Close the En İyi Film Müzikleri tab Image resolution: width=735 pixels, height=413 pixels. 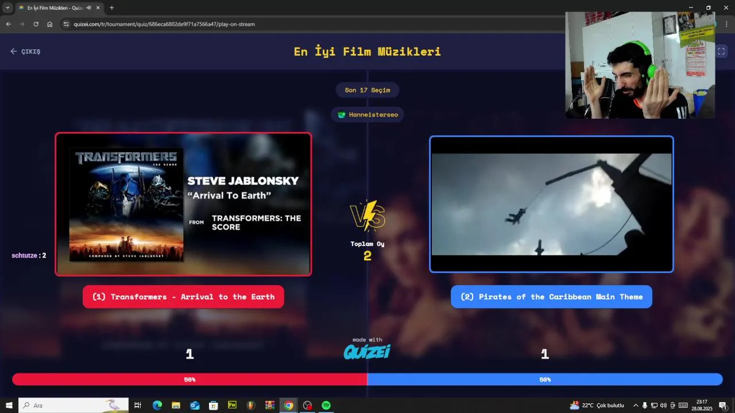click(98, 8)
